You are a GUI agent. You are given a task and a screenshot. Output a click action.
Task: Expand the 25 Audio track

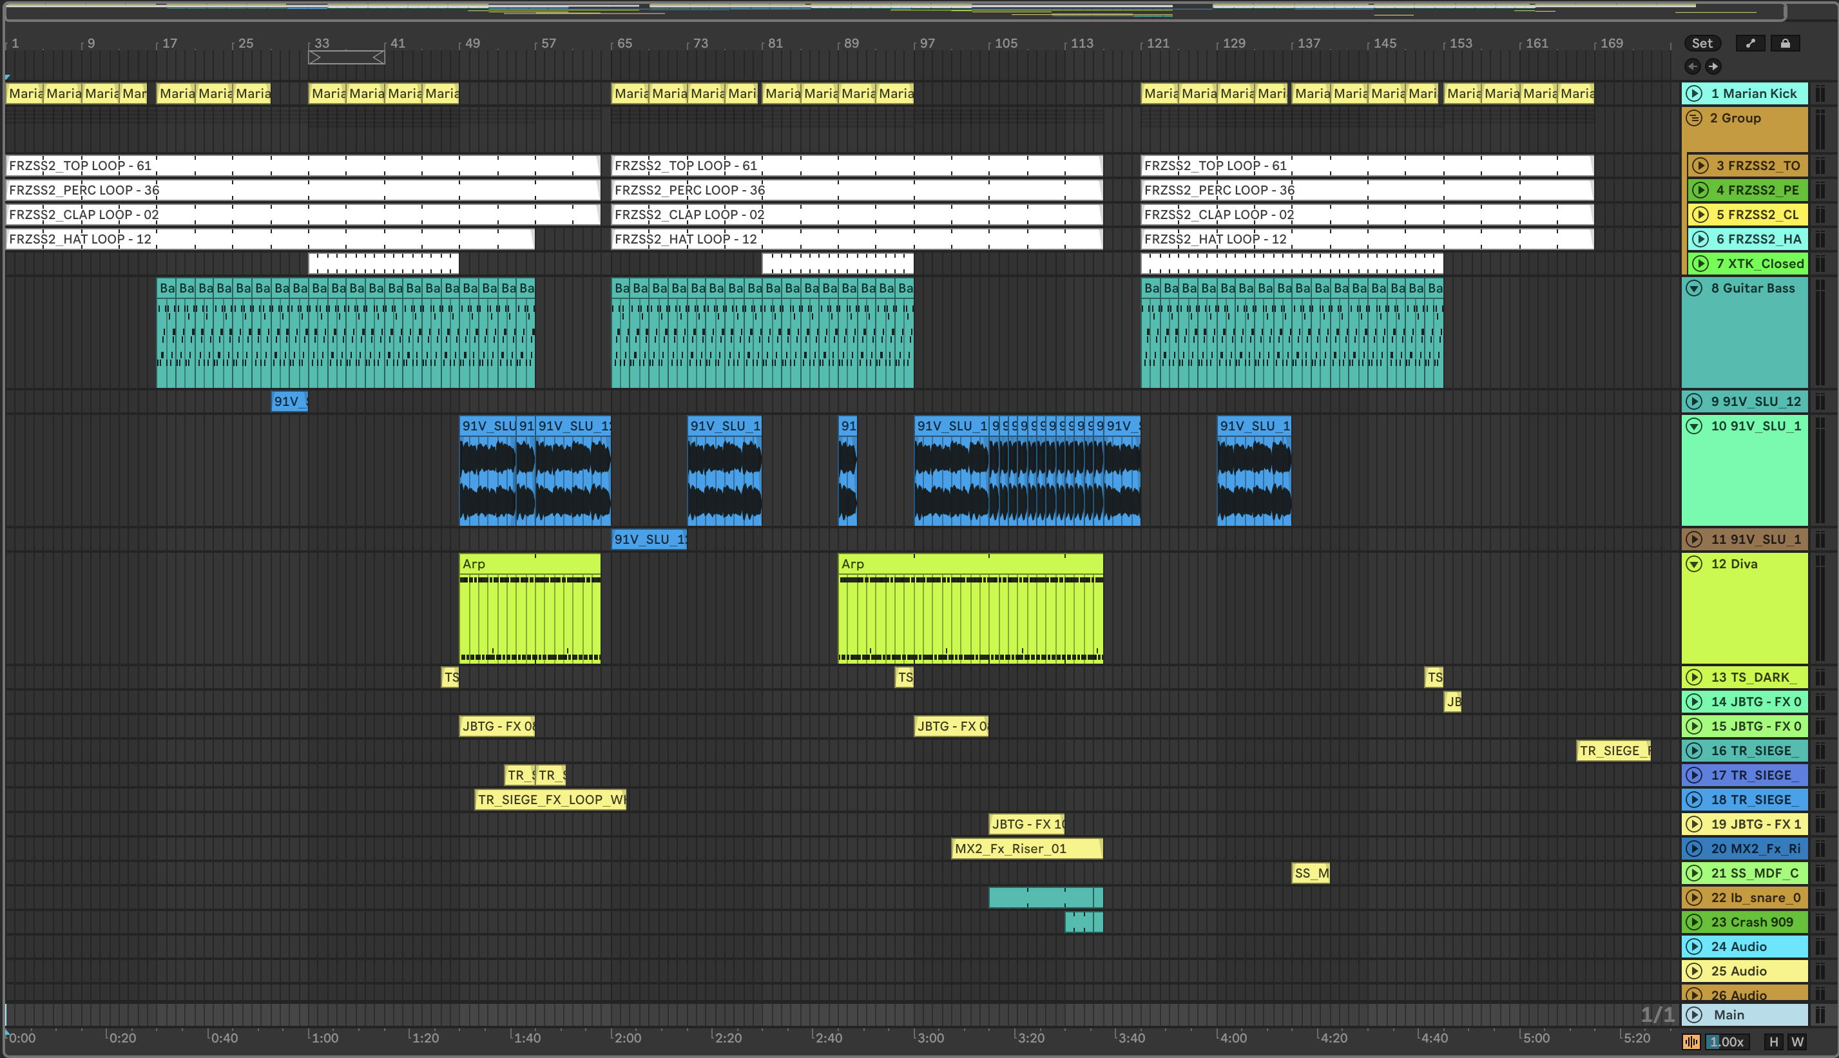(x=1693, y=971)
